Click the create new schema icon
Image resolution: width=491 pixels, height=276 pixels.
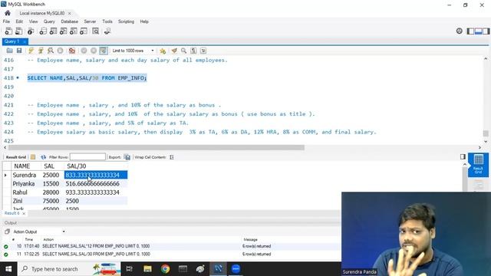43,31
